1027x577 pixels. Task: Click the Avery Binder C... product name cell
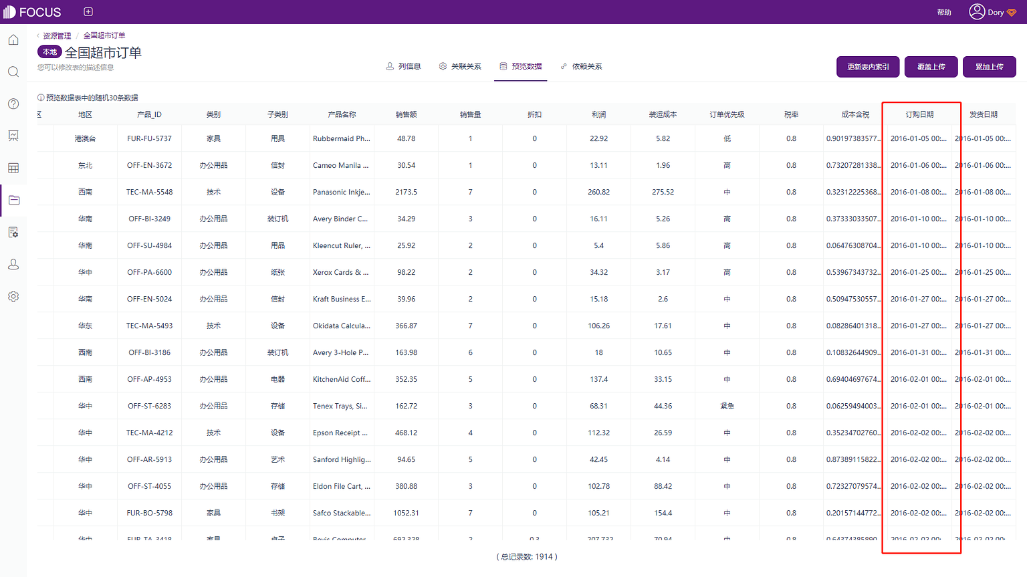340,219
